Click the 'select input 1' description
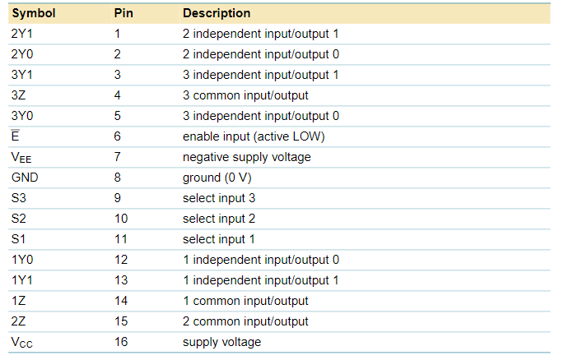Screen dimensions: 573x360 pyautogui.click(x=219, y=239)
